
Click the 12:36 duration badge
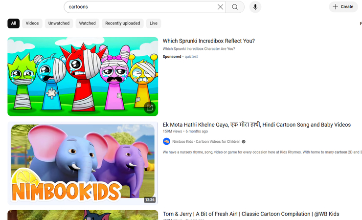(150, 199)
